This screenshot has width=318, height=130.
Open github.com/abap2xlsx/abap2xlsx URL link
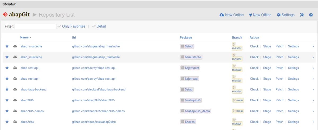coord(94,122)
